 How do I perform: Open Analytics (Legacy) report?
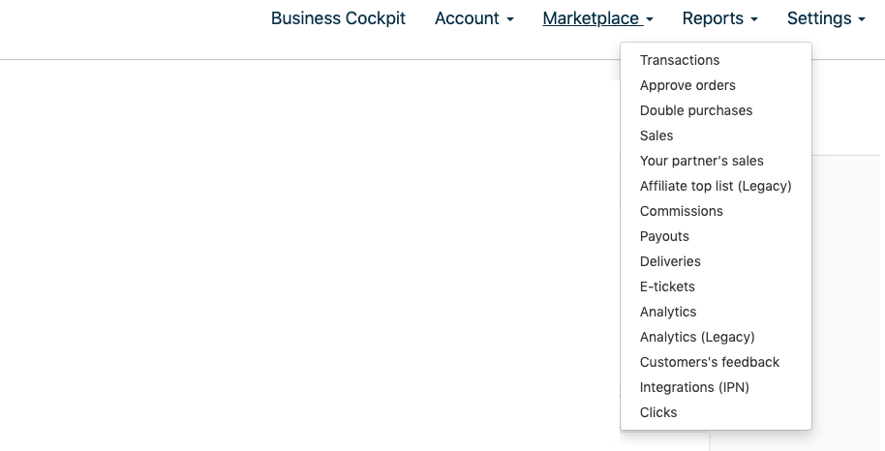697,337
